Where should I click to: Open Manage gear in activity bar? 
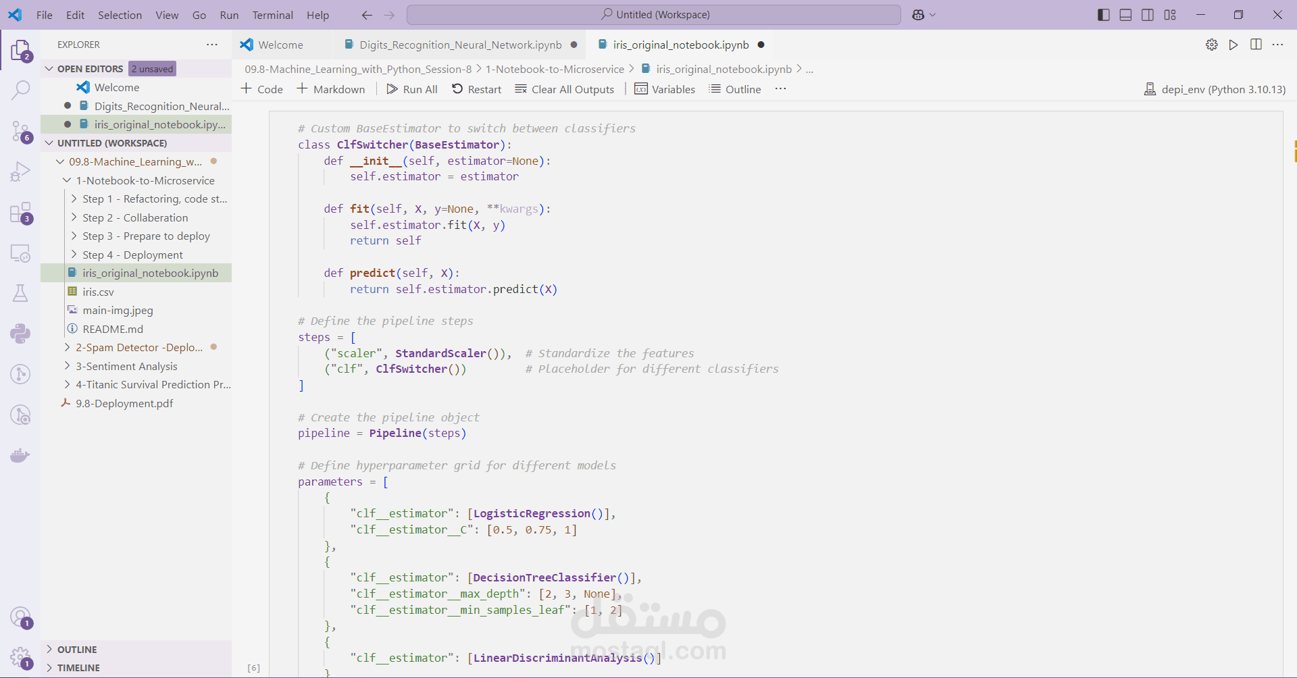click(x=20, y=657)
